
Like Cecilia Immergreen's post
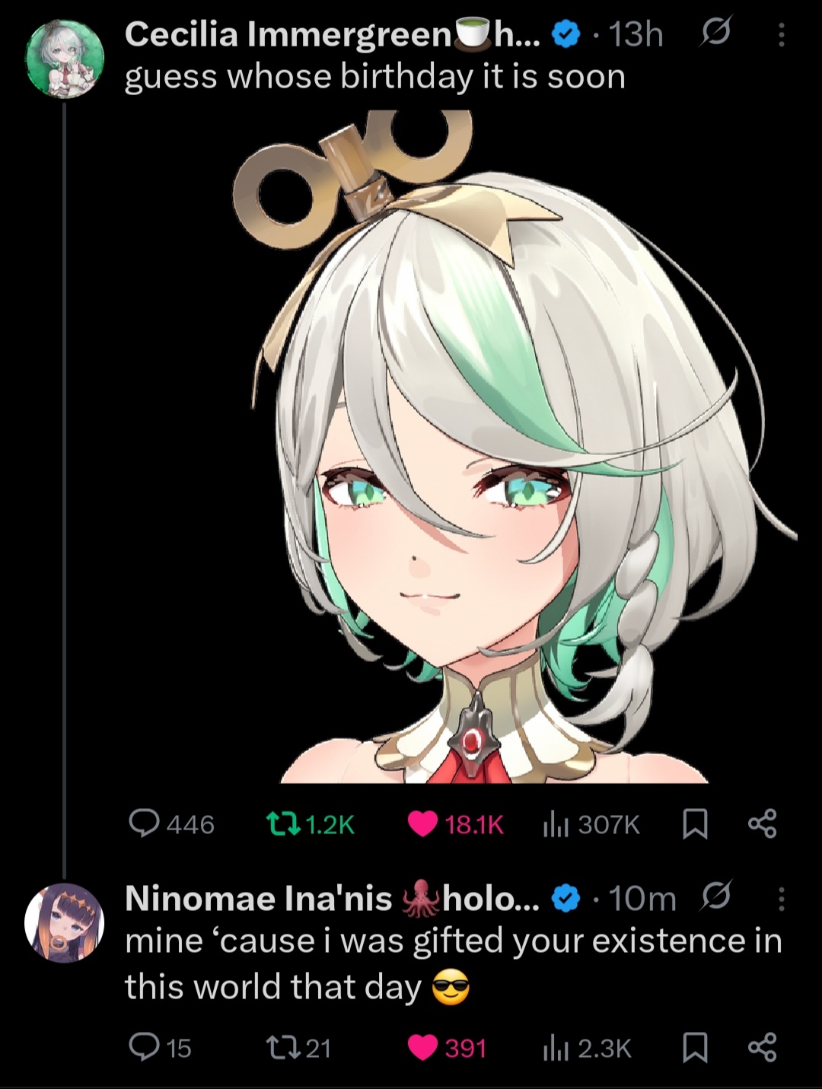point(422,824)
